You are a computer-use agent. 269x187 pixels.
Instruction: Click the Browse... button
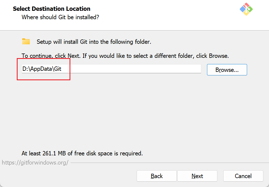[227, 70]
